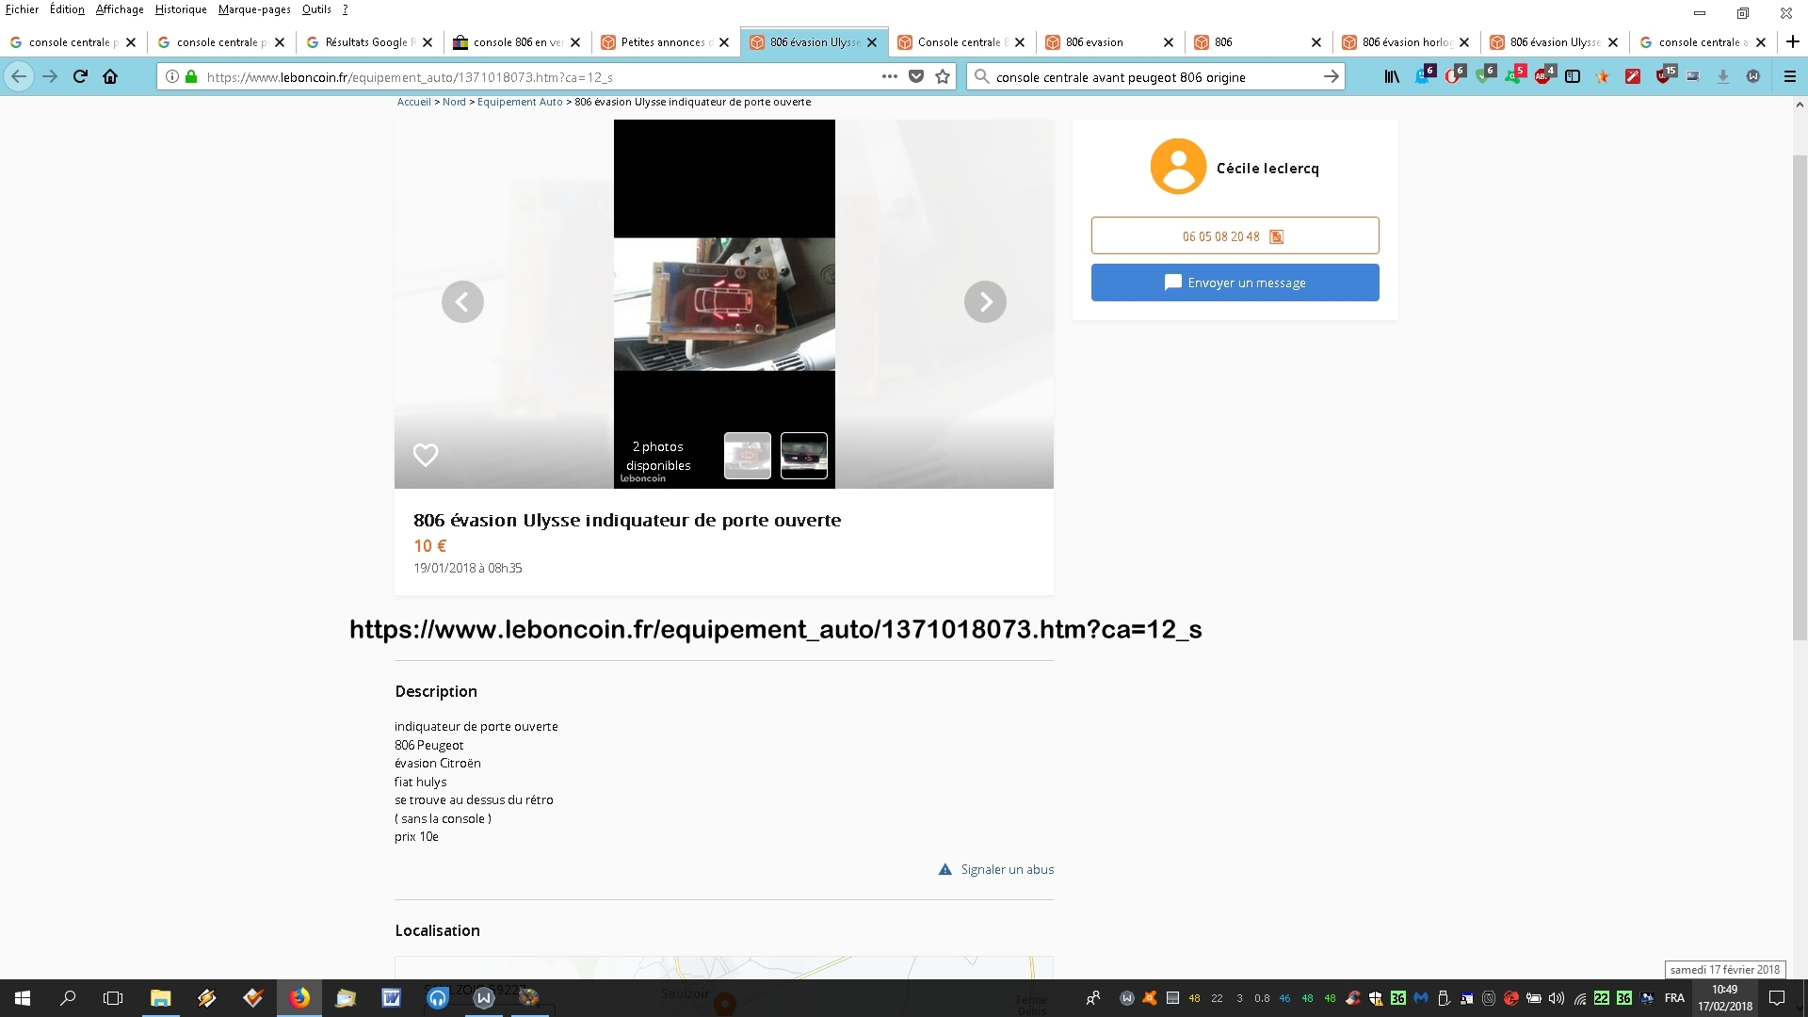Open Task View on taskbar
The height and width of the screenshot is (1017, 1808).
(x=113, y=998)
